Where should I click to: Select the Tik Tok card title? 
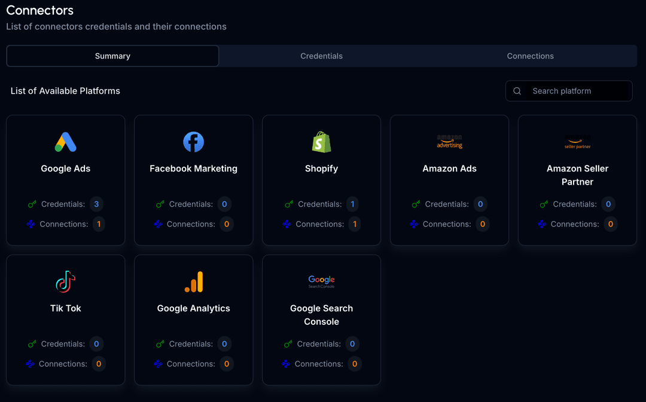tap(66, 309)
